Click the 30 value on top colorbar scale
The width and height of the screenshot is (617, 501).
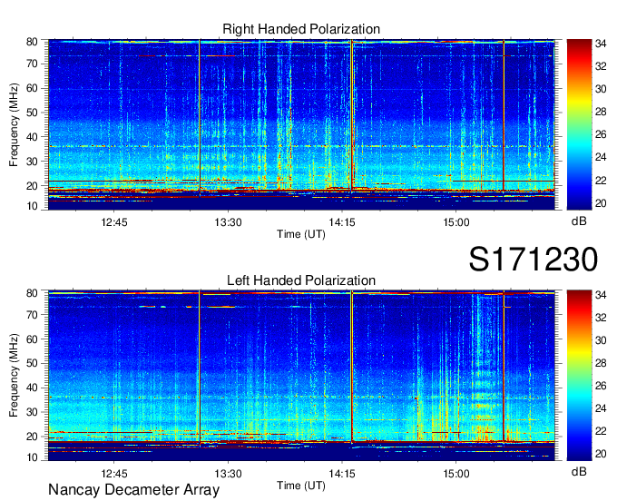601,89
